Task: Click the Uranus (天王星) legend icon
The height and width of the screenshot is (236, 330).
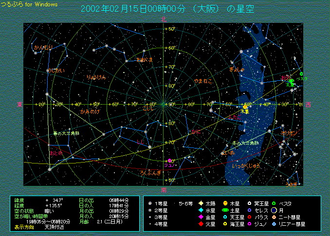Action: coord(225,217)
